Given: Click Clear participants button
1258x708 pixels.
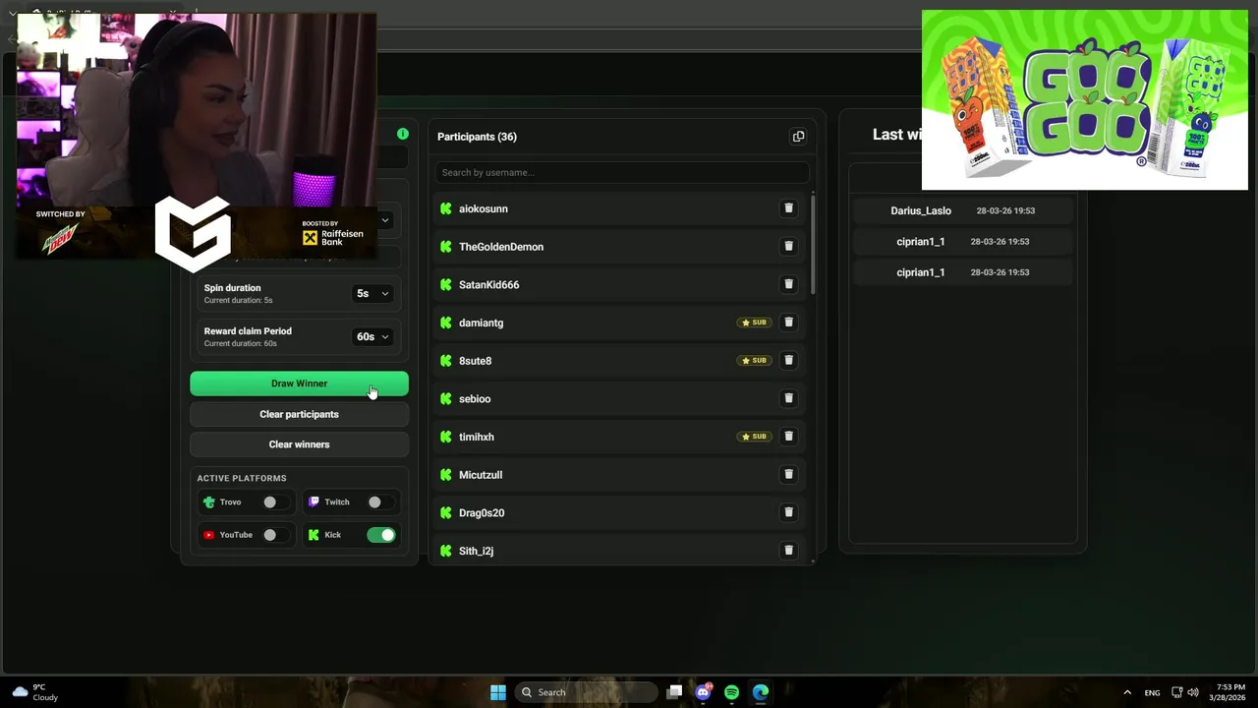Looking at the screenshot, I should (299, 414).
